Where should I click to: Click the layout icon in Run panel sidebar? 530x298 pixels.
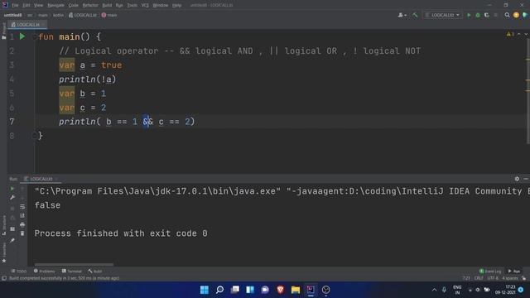pos(12,229)
